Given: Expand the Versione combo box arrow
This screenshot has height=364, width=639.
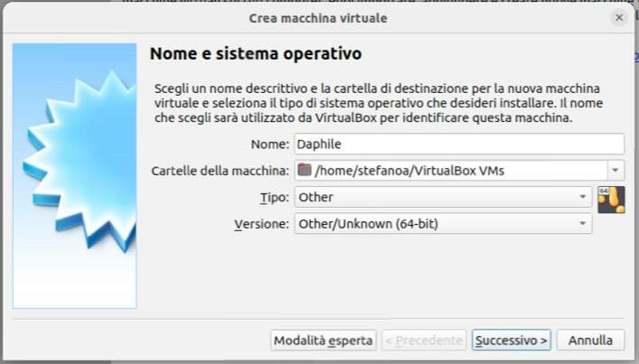Looking at the screenshot, I should (583, 223).
